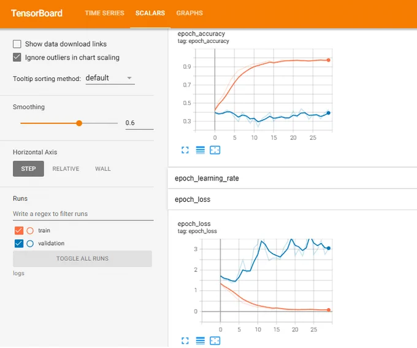
Task: Uncheck the validation run checkbox
Action: (19, 244)
